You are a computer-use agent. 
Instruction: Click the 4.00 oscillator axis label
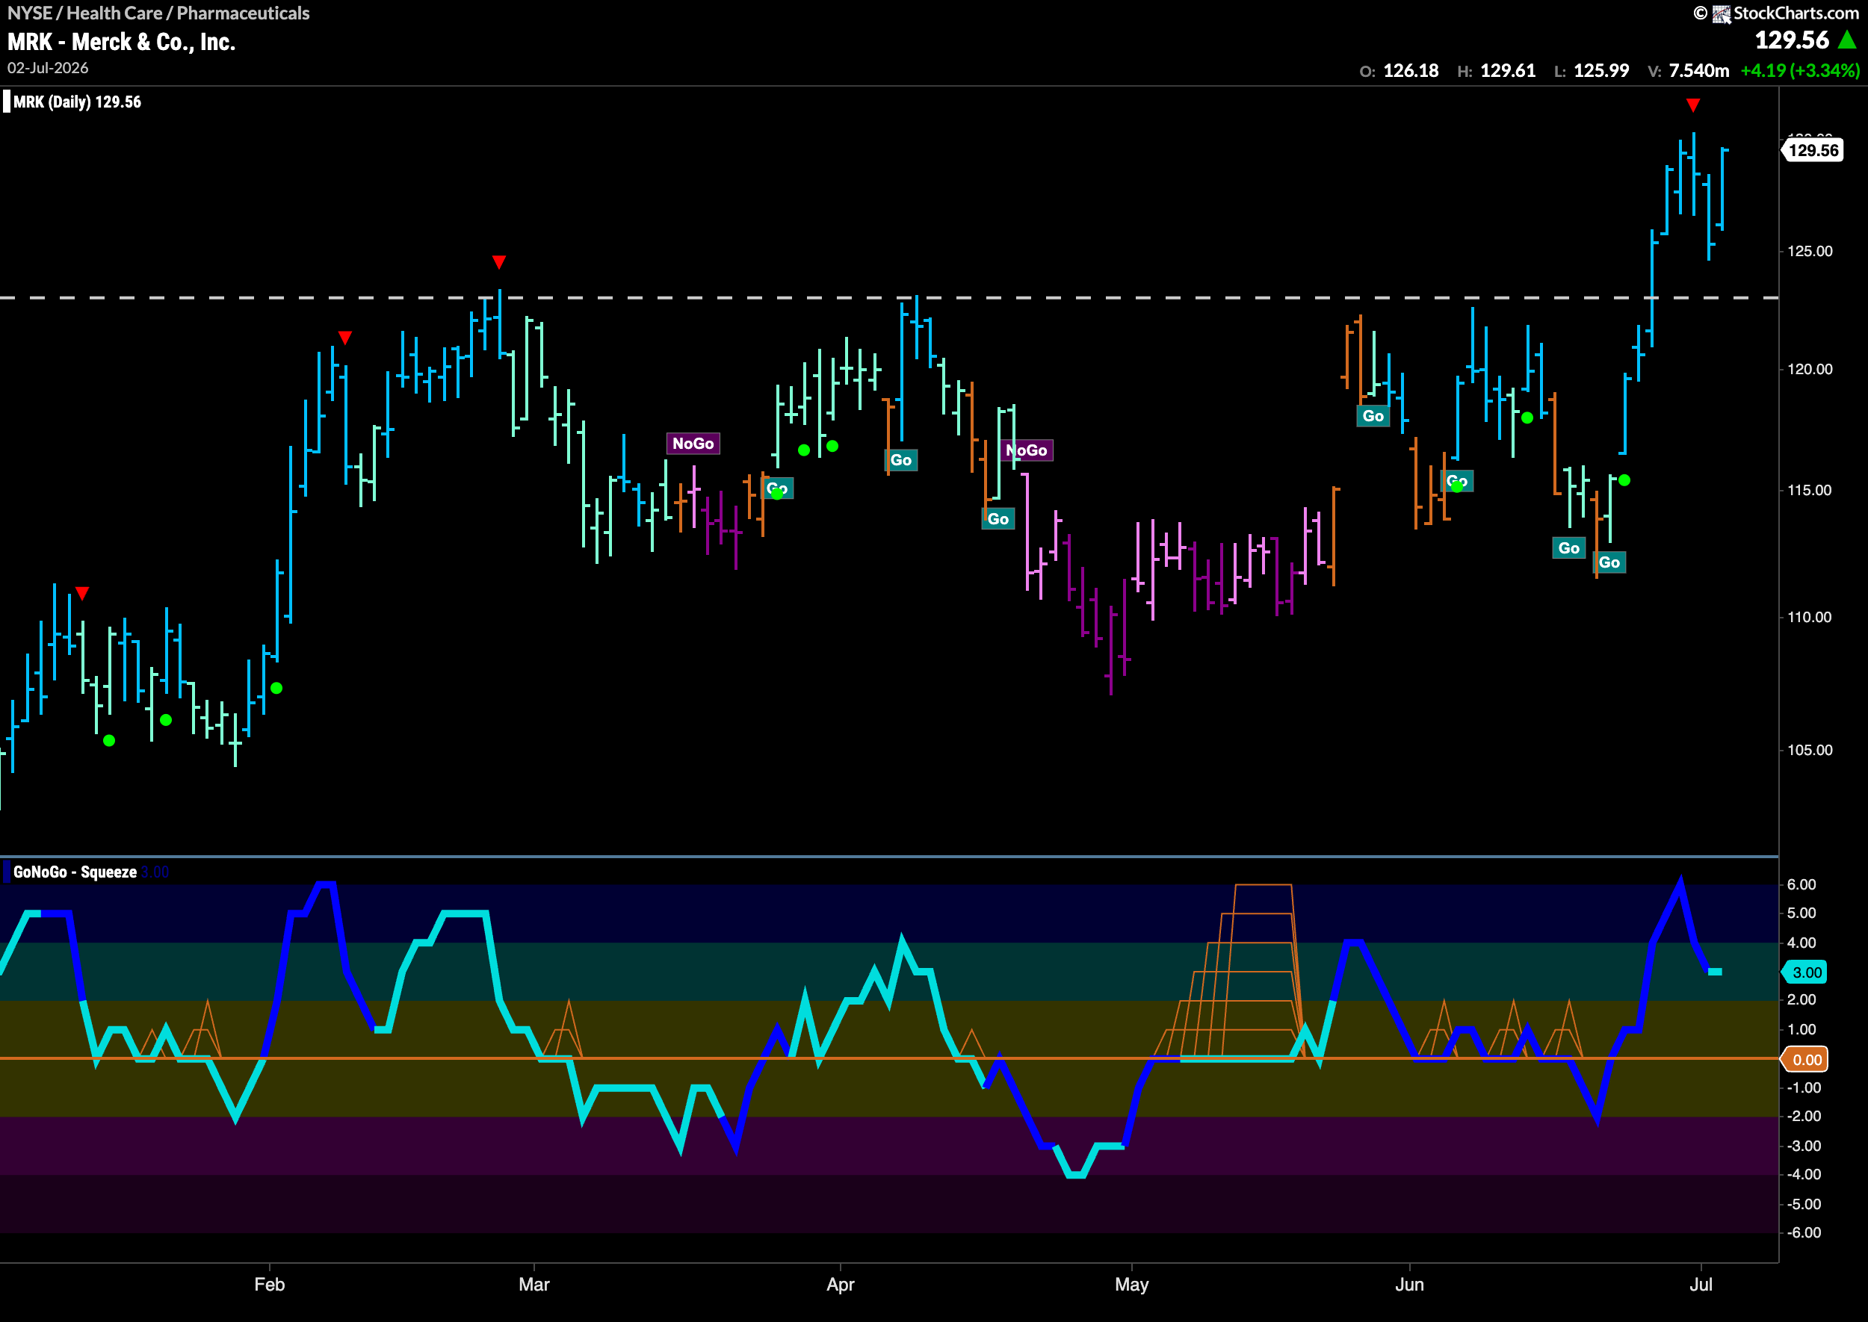click(1801, 943)
